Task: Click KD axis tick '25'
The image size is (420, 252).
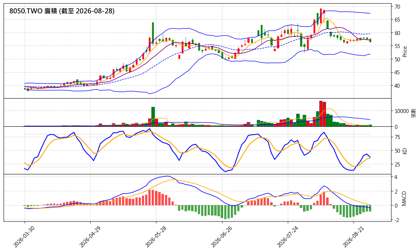Action: click(x=397, y=164)
